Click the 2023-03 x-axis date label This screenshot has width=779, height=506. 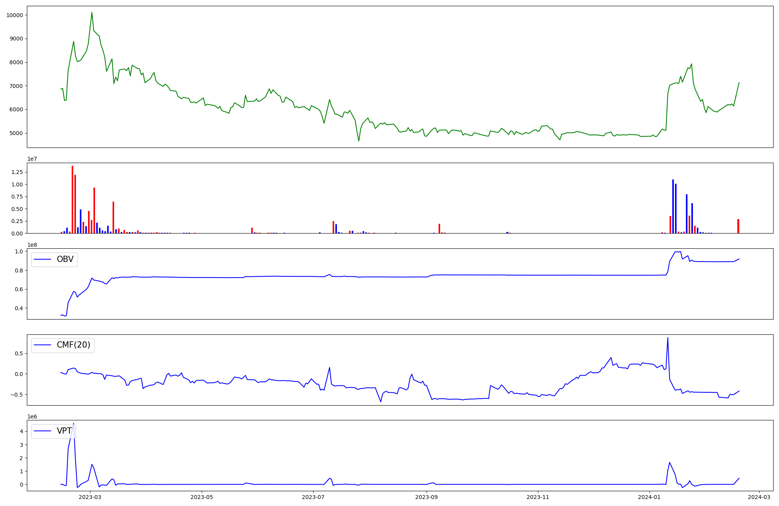[90, 497]
